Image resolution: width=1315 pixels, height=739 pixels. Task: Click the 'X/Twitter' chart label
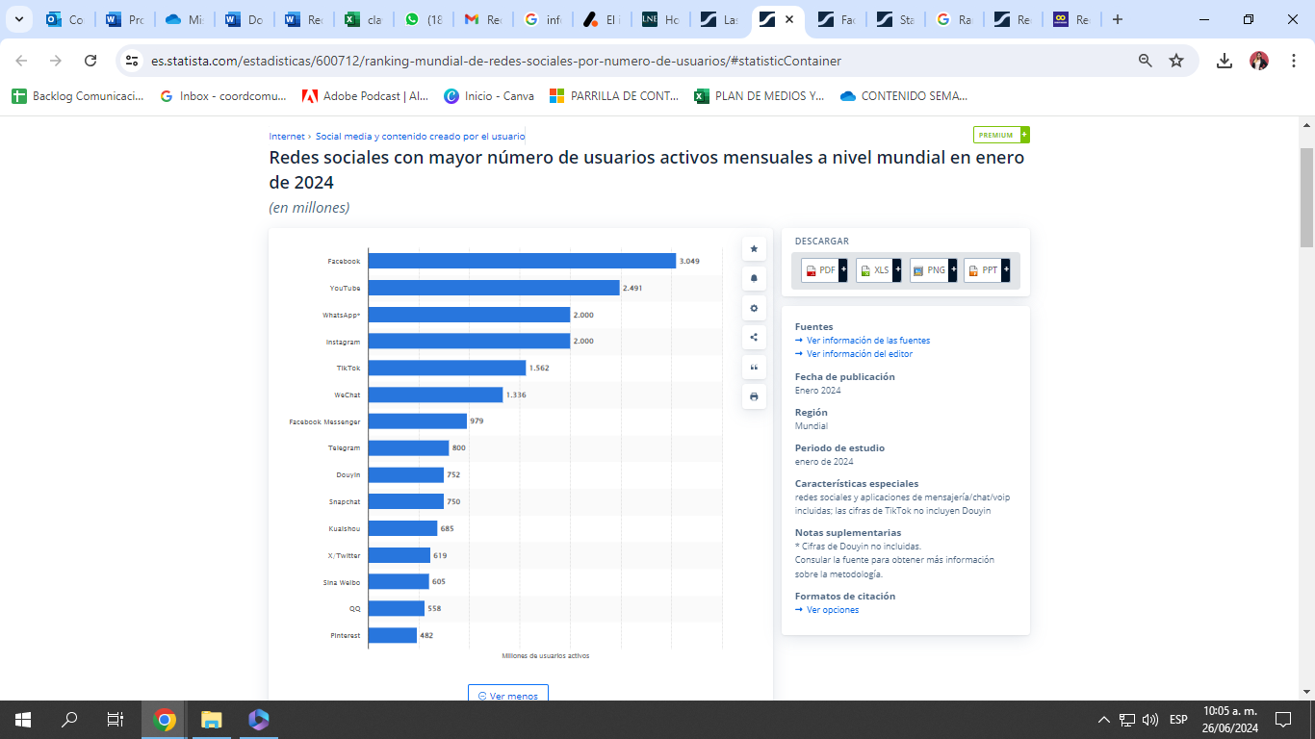point(344,555)
